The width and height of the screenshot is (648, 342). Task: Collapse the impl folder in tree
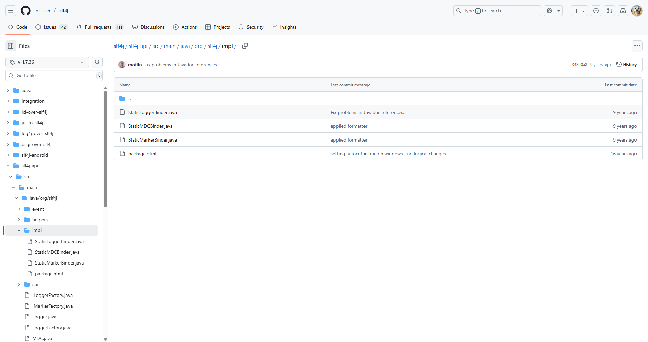click(19, 230)
